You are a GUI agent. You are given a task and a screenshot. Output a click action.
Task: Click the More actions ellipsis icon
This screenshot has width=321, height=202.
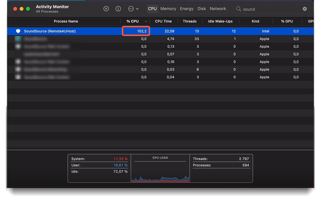131,9
